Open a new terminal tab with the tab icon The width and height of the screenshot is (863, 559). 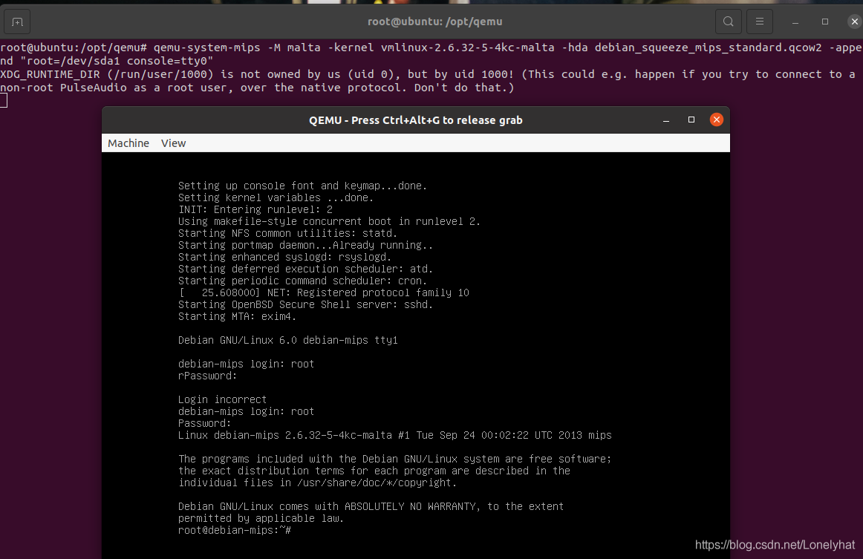17,22
